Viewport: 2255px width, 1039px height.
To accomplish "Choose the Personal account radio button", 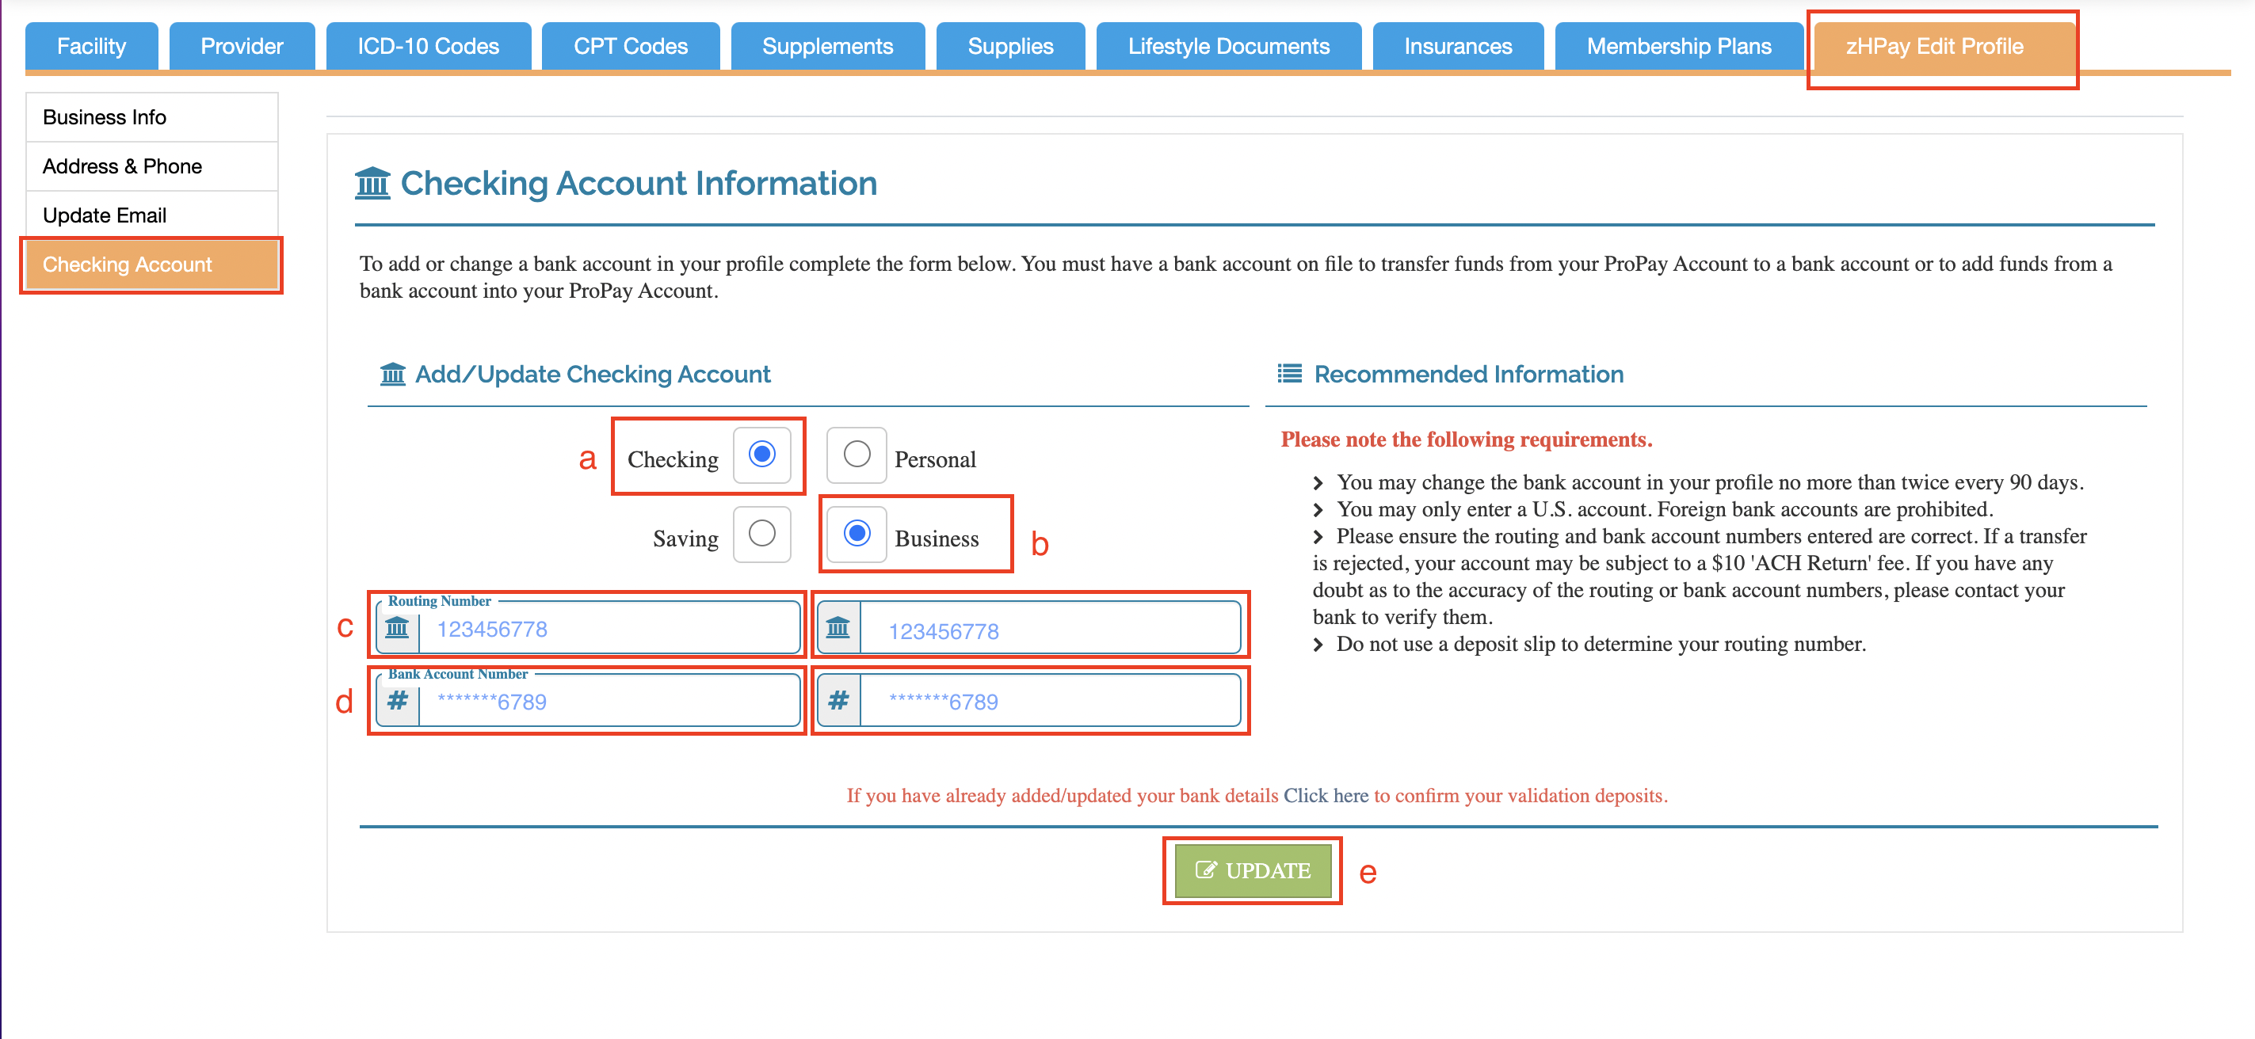I will [x=857, y=454].
